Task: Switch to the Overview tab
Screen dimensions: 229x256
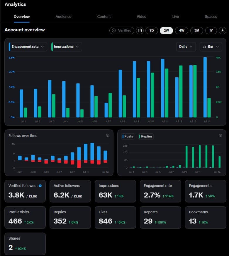Action: [22, 17]
